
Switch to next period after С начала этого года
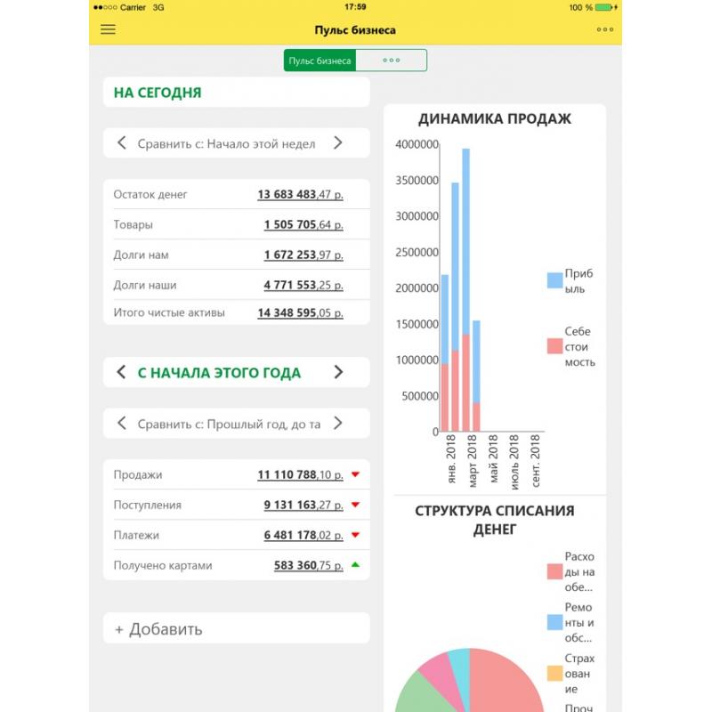click(x=338, y=372)
